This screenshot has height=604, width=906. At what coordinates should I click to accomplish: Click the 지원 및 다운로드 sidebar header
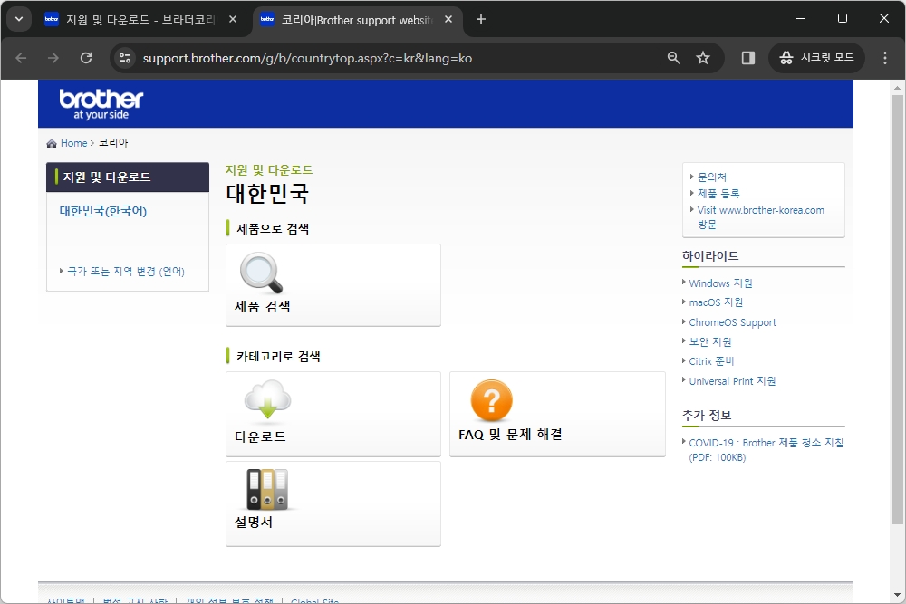point(128,177)
